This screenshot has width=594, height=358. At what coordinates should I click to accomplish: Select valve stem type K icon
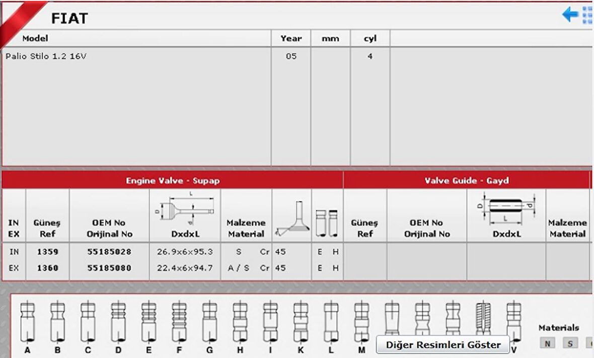click(301, 322)
